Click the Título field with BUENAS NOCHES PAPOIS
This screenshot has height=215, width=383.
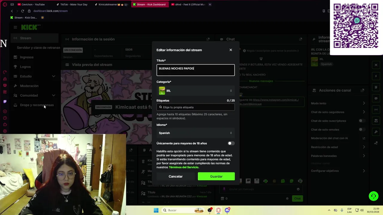(x=195, y=70)
